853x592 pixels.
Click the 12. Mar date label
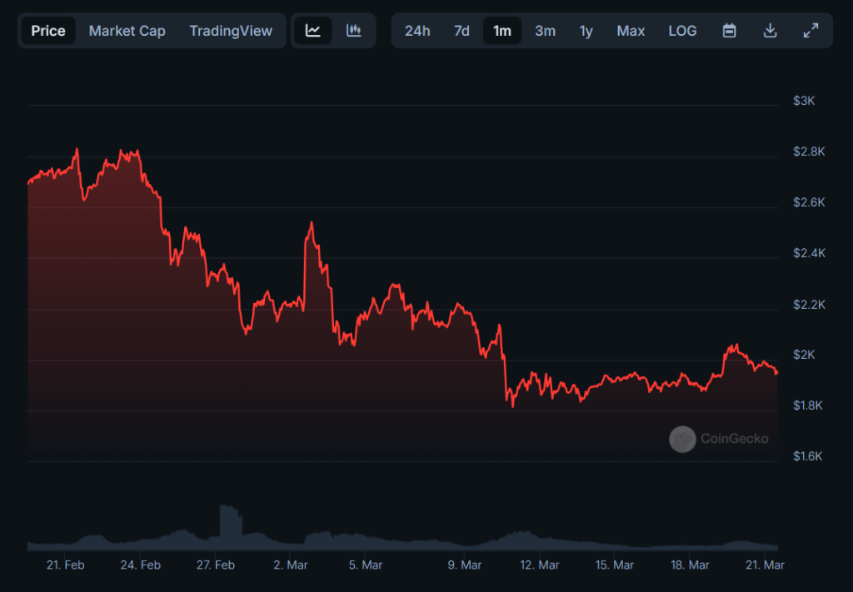coord(539,565)
